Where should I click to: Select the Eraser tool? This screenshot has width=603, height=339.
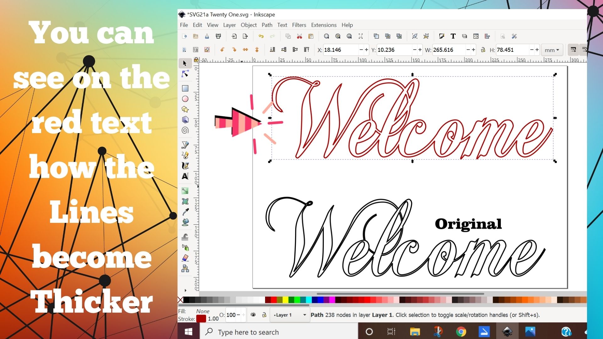coord(185,258)
